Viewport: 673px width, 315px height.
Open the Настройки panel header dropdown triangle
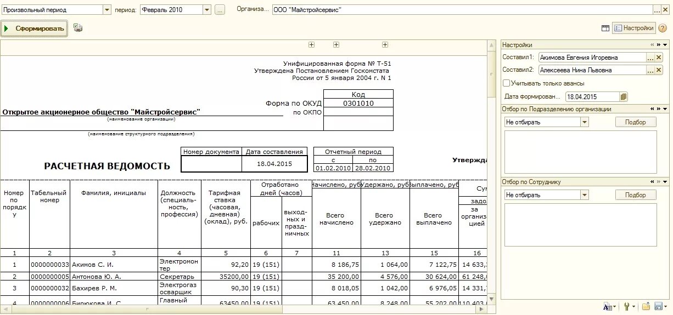665,45
